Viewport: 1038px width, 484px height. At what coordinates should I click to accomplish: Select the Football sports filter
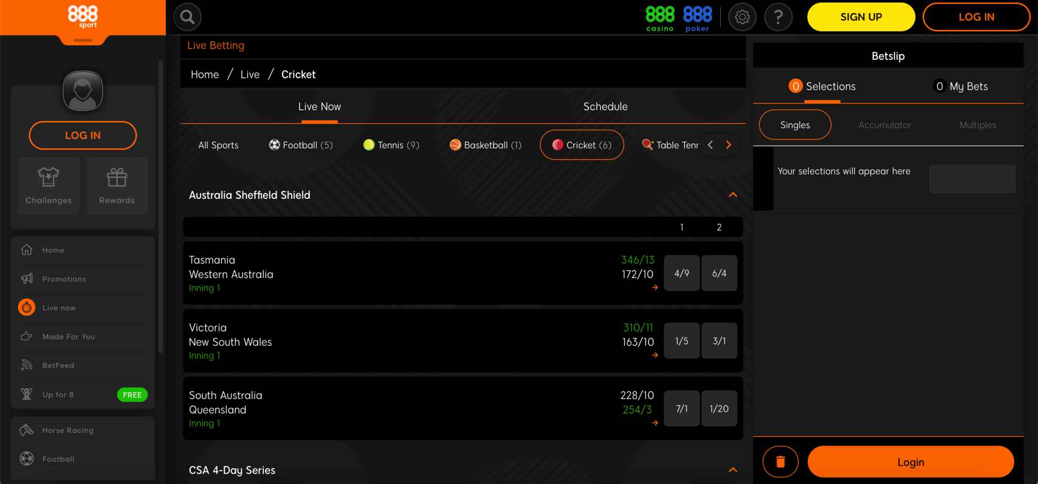[301, 145]
